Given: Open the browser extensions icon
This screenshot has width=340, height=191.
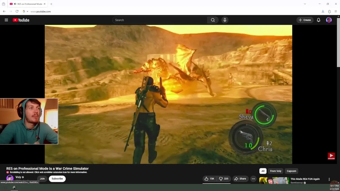Looking at the screenshot, I should pos(329,11).
